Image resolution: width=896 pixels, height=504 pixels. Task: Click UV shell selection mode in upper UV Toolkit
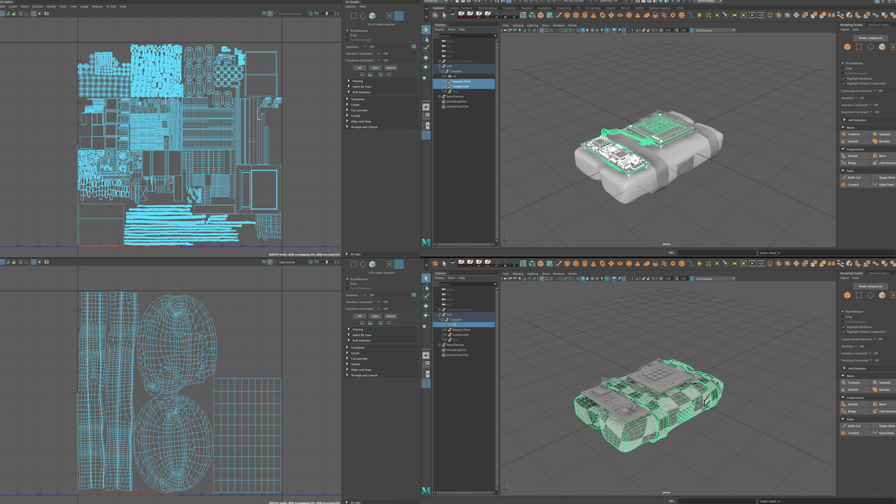(399, 15)
